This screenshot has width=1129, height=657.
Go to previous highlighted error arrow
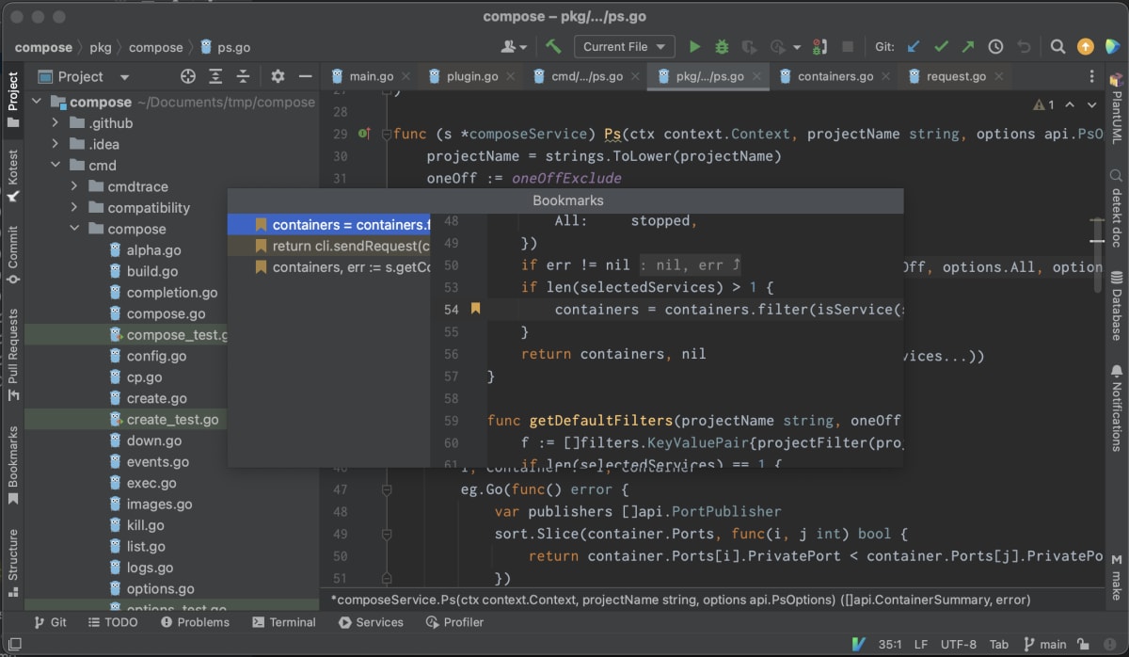pos(1072,104)
